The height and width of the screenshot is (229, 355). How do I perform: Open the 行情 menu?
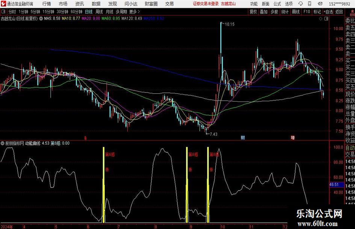(47, 4)
